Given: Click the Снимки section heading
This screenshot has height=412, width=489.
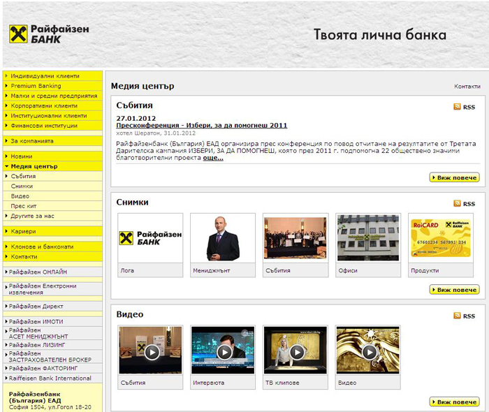Looking at the screenshot, I should coord(132,203).
